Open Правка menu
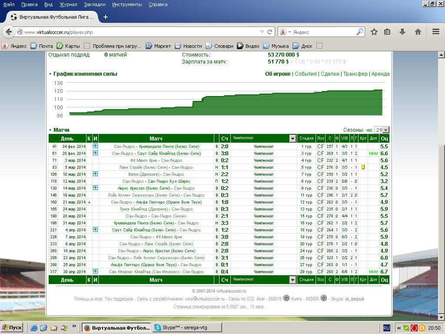 (x=30, y=4)
